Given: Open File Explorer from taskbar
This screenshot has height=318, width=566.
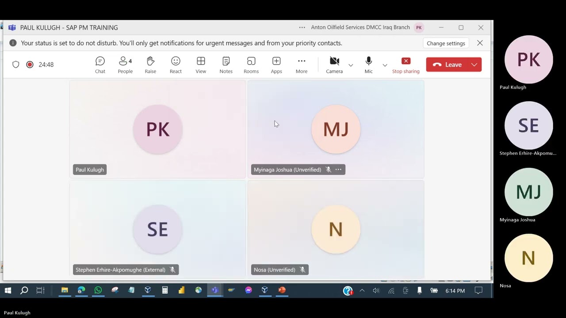Looking at the screenshot, I should [x=65, y=290].
